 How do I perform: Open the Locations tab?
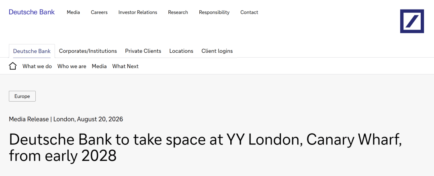[181, 51]
